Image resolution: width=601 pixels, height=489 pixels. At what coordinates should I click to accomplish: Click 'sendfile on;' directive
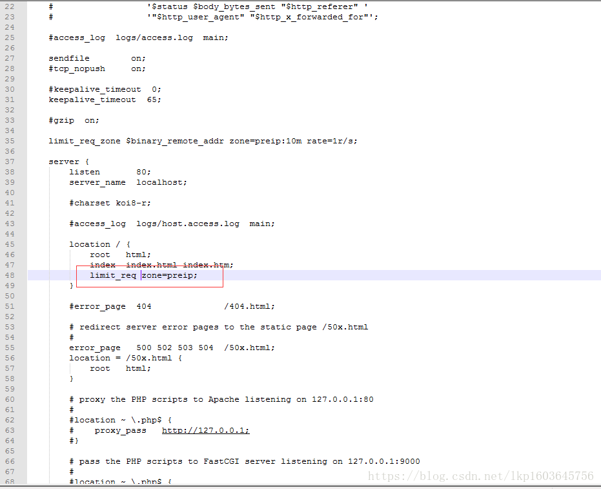tap(97, 58)
